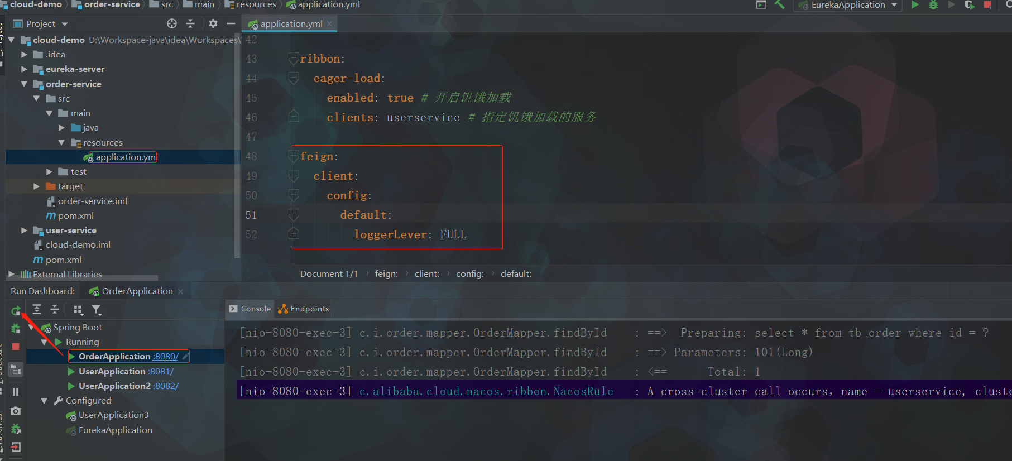Collapse all in the Project panel toolbar
This screenshot has width=1012, height=461.
coord(190,23)
